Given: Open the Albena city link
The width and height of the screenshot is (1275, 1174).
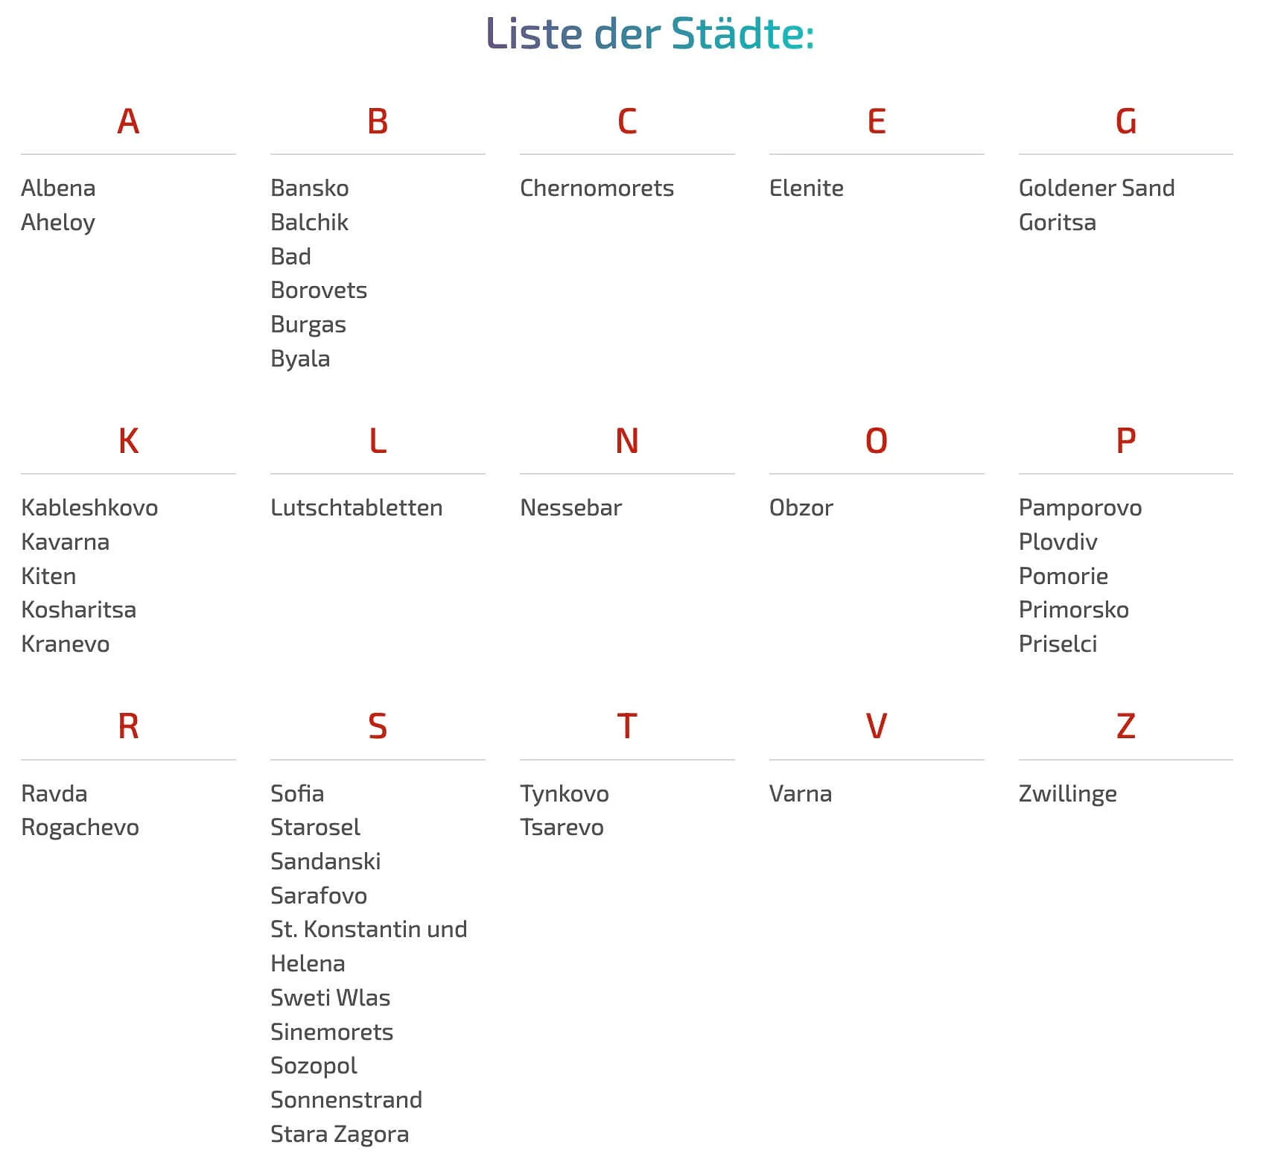Looking at the screenshot, I should (x=58, y=188).
